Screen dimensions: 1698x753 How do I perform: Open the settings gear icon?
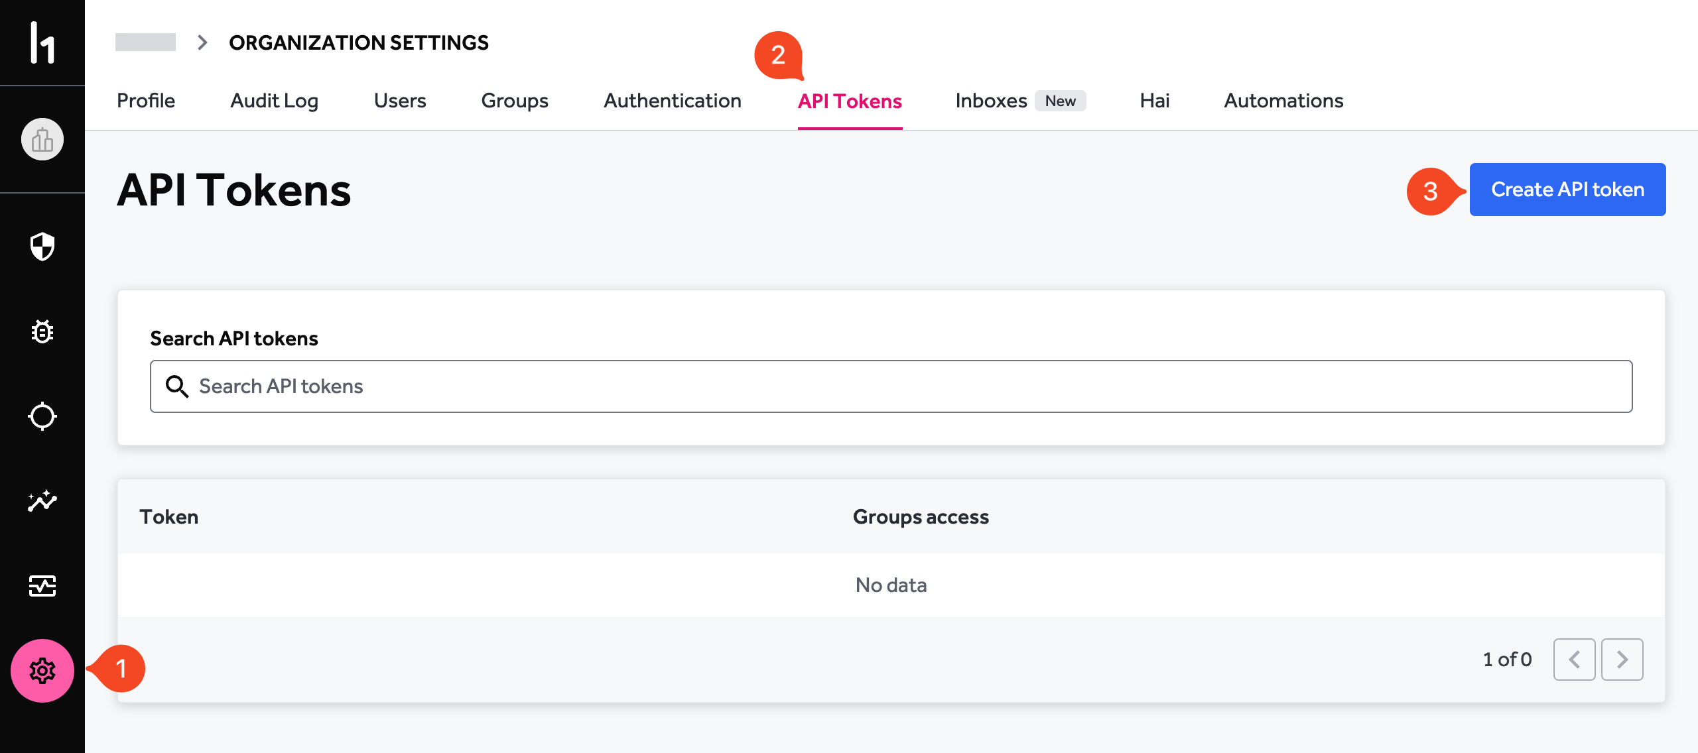click(x=42, y=671)
